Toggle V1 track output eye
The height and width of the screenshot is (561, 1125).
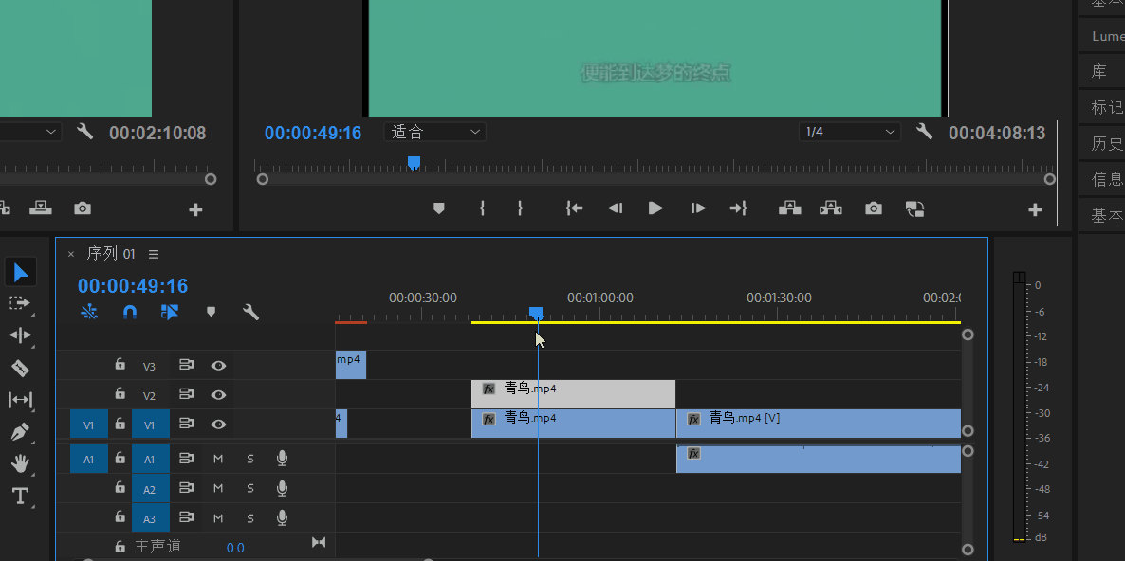point(219,425)
